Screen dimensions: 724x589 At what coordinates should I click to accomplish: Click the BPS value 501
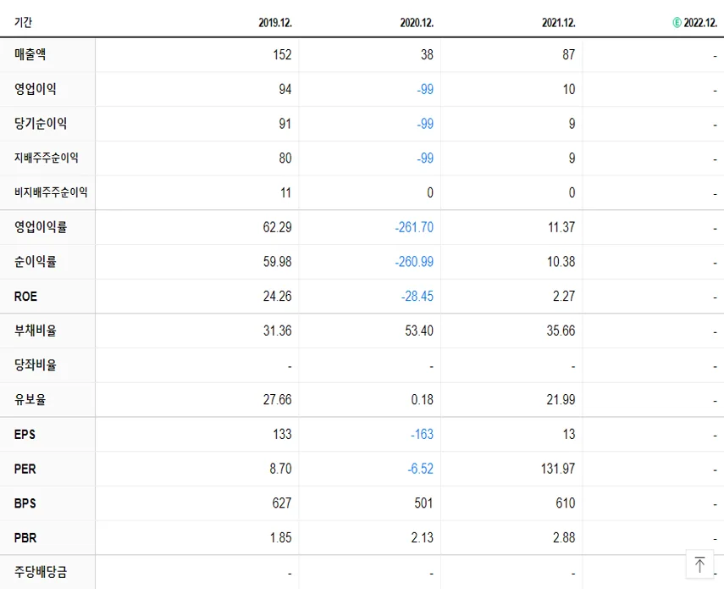[x=423, y=503]
